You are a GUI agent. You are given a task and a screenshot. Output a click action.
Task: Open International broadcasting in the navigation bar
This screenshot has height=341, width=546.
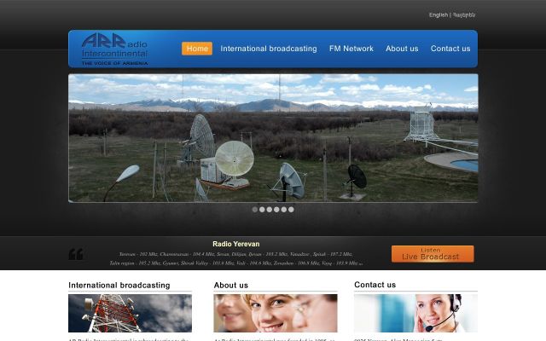(x=269, y=49)
